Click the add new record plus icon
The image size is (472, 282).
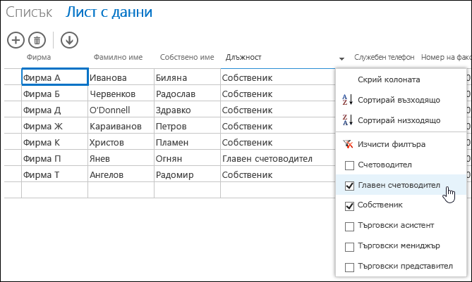pos(16,40)
